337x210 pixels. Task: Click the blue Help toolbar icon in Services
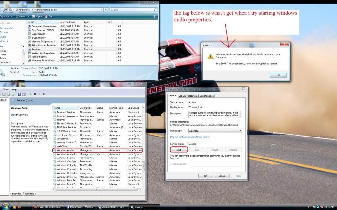[19, 94]
